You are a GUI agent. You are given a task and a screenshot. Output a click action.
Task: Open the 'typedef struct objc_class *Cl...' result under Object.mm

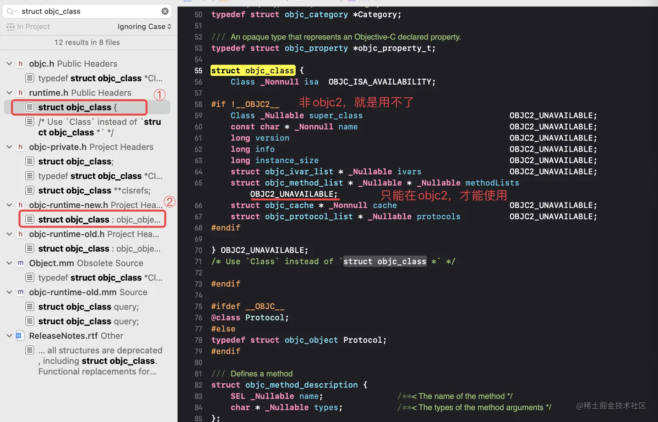pyautogui.click(x=100, y=277)
